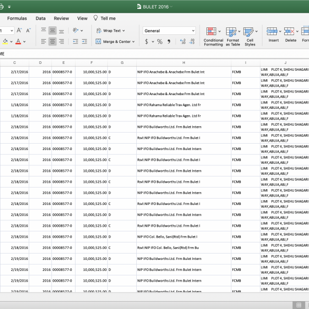
Task: Click the text Orientation icon
Action: click(x=76, y=30)
